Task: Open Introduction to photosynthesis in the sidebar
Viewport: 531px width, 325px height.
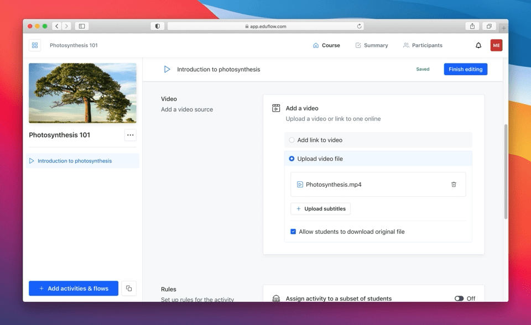Action: 75,160
